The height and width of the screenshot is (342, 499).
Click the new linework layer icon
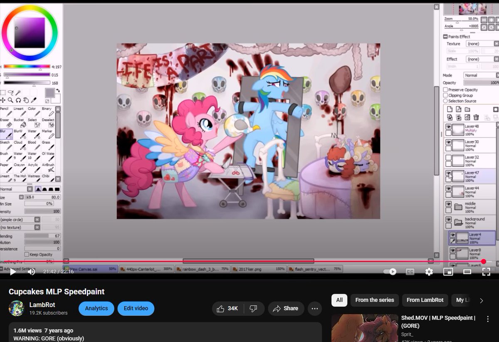point(458,109)
